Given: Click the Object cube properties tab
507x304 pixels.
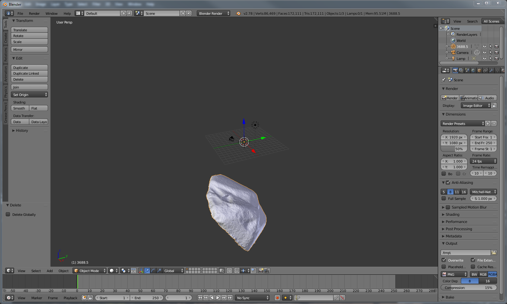Looking at the screenshot, I should tap(479, 70).
